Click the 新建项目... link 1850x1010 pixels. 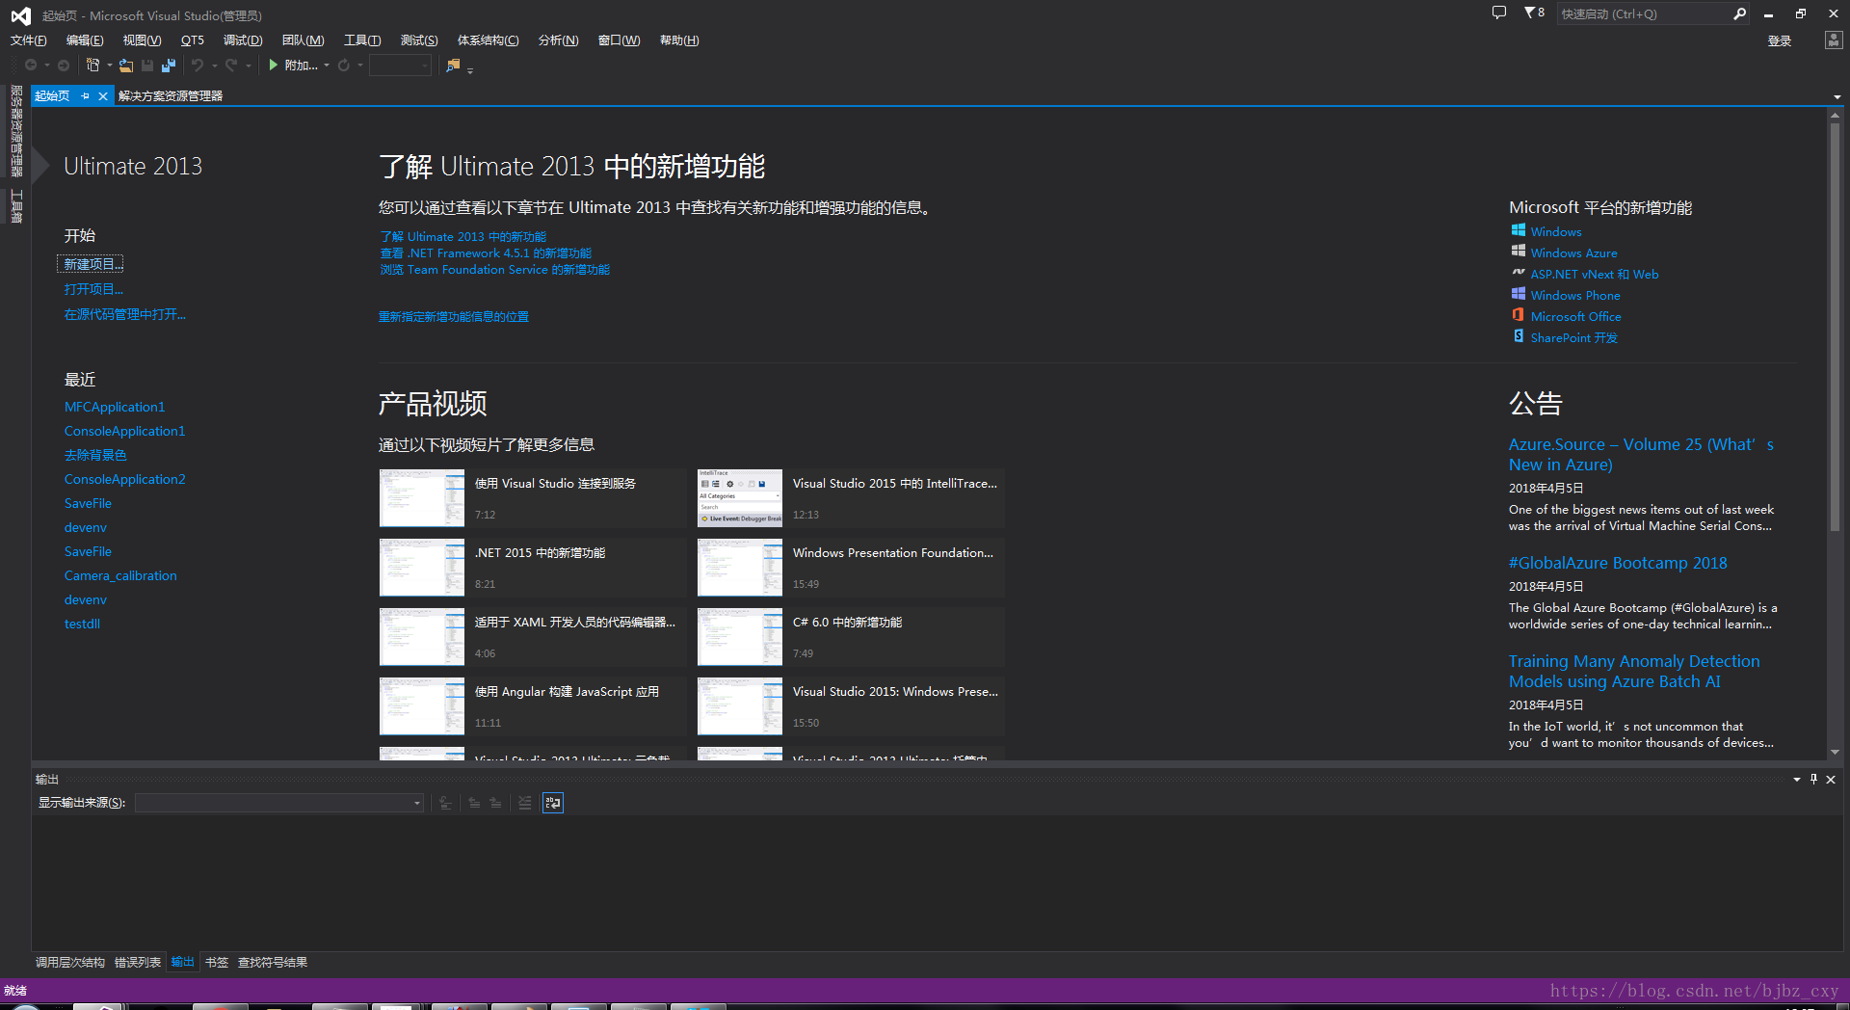tap(93, 264)
